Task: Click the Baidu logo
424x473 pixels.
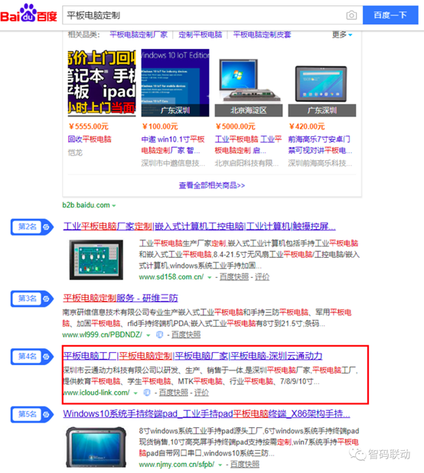Action: click(x=28, y=13)
